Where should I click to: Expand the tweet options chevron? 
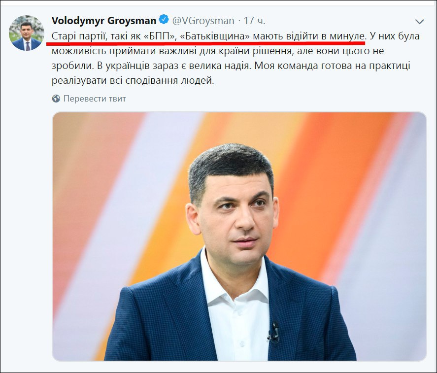[x=419, y=21]
